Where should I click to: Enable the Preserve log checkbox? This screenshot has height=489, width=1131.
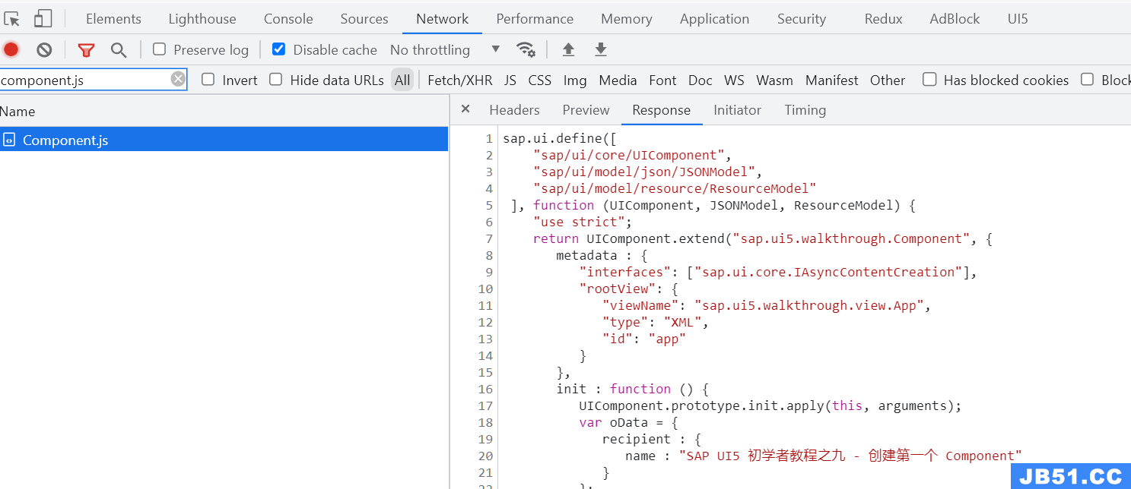tap(159, 49)
